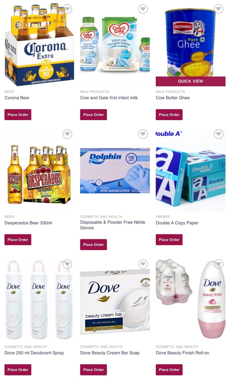The width and height of the screenshot is (230, 379).
Task: Toggle wishlist heart for Desperados Beer
Action: (68, 134)
